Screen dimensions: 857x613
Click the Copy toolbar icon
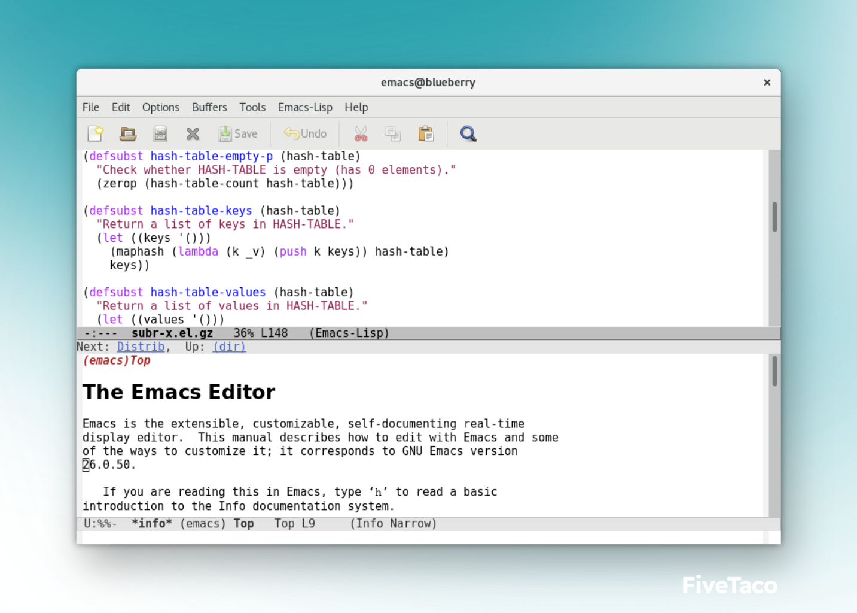393,133
